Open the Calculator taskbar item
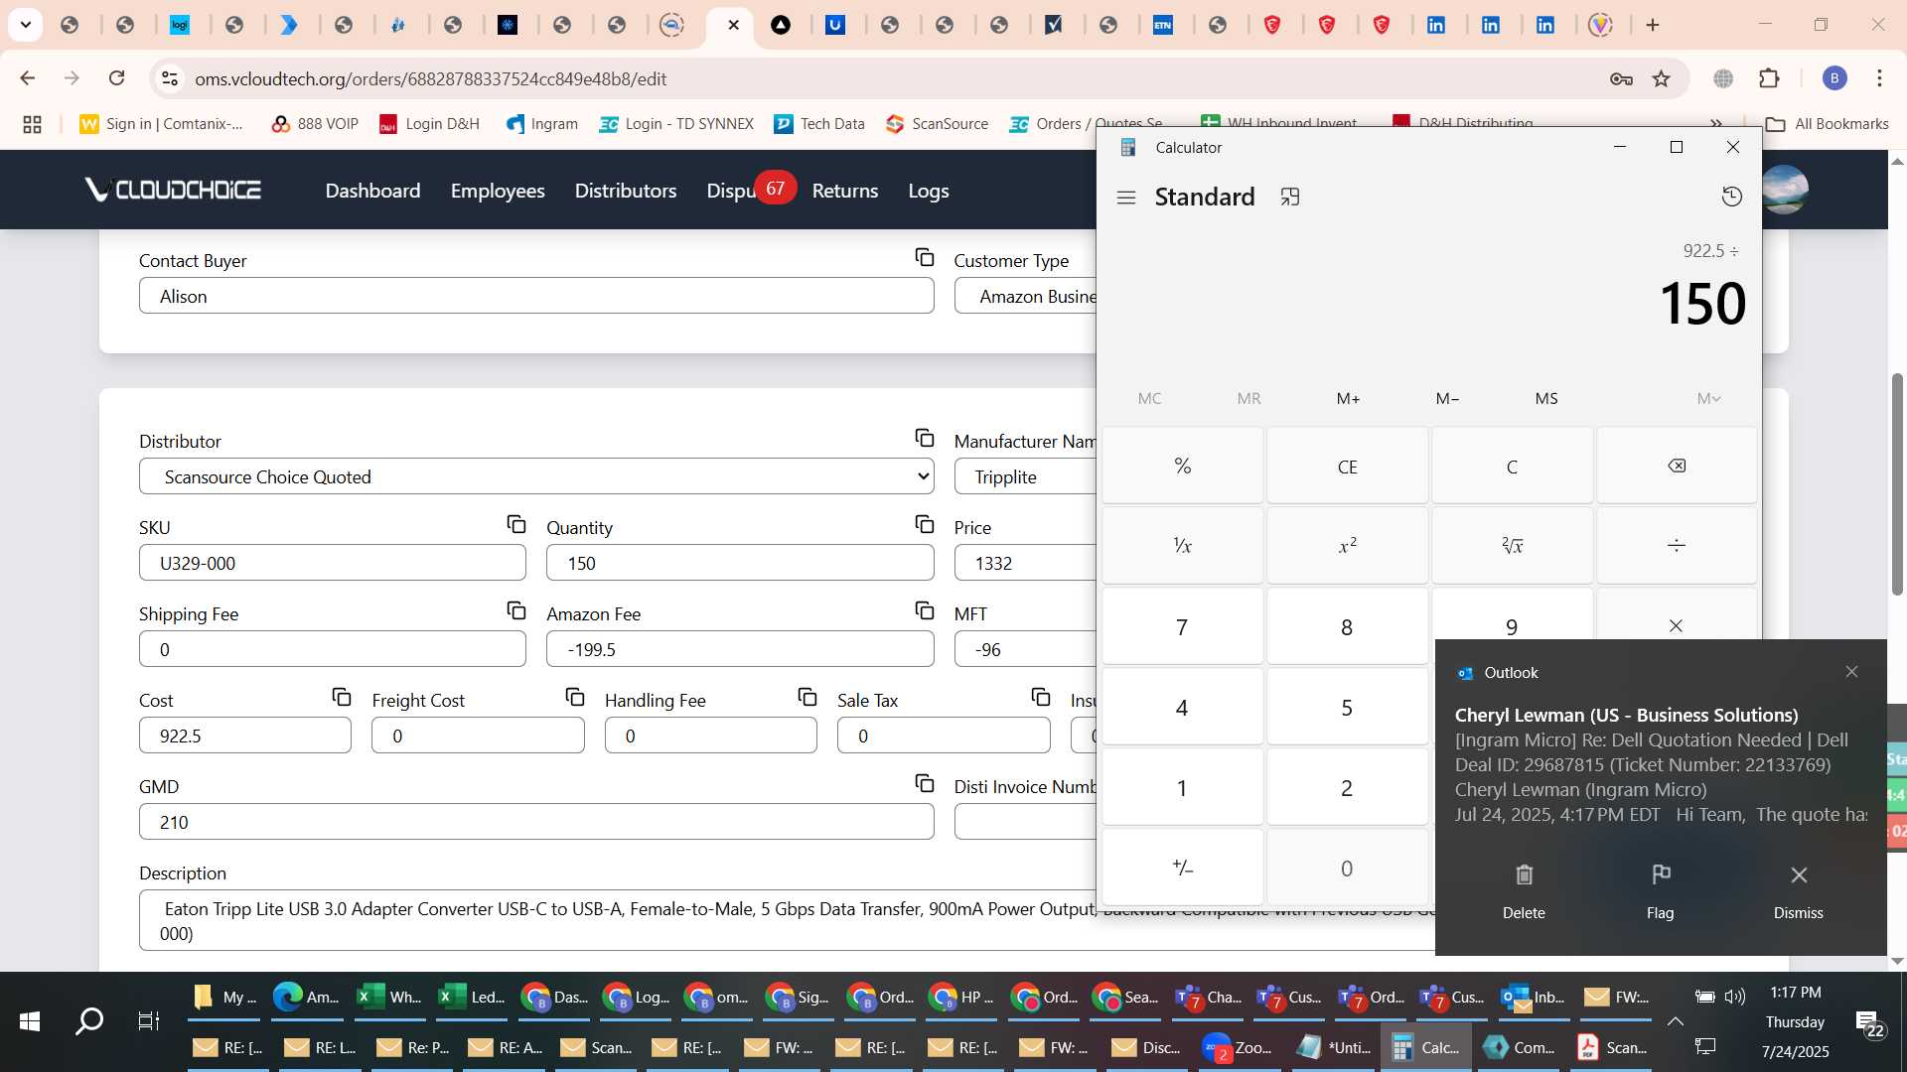Screen dimensions: 1907x1072 click(1425, 1047)
